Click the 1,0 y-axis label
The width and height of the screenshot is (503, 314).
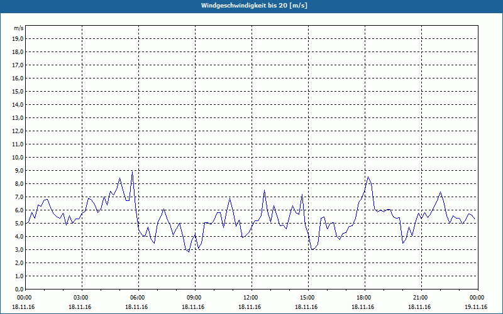[19, 276]
